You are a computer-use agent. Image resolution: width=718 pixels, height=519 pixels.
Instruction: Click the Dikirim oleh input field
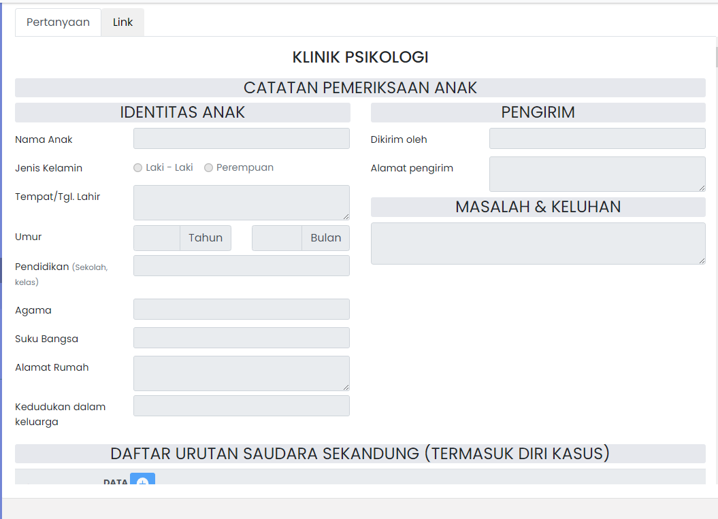pos(597,138)
